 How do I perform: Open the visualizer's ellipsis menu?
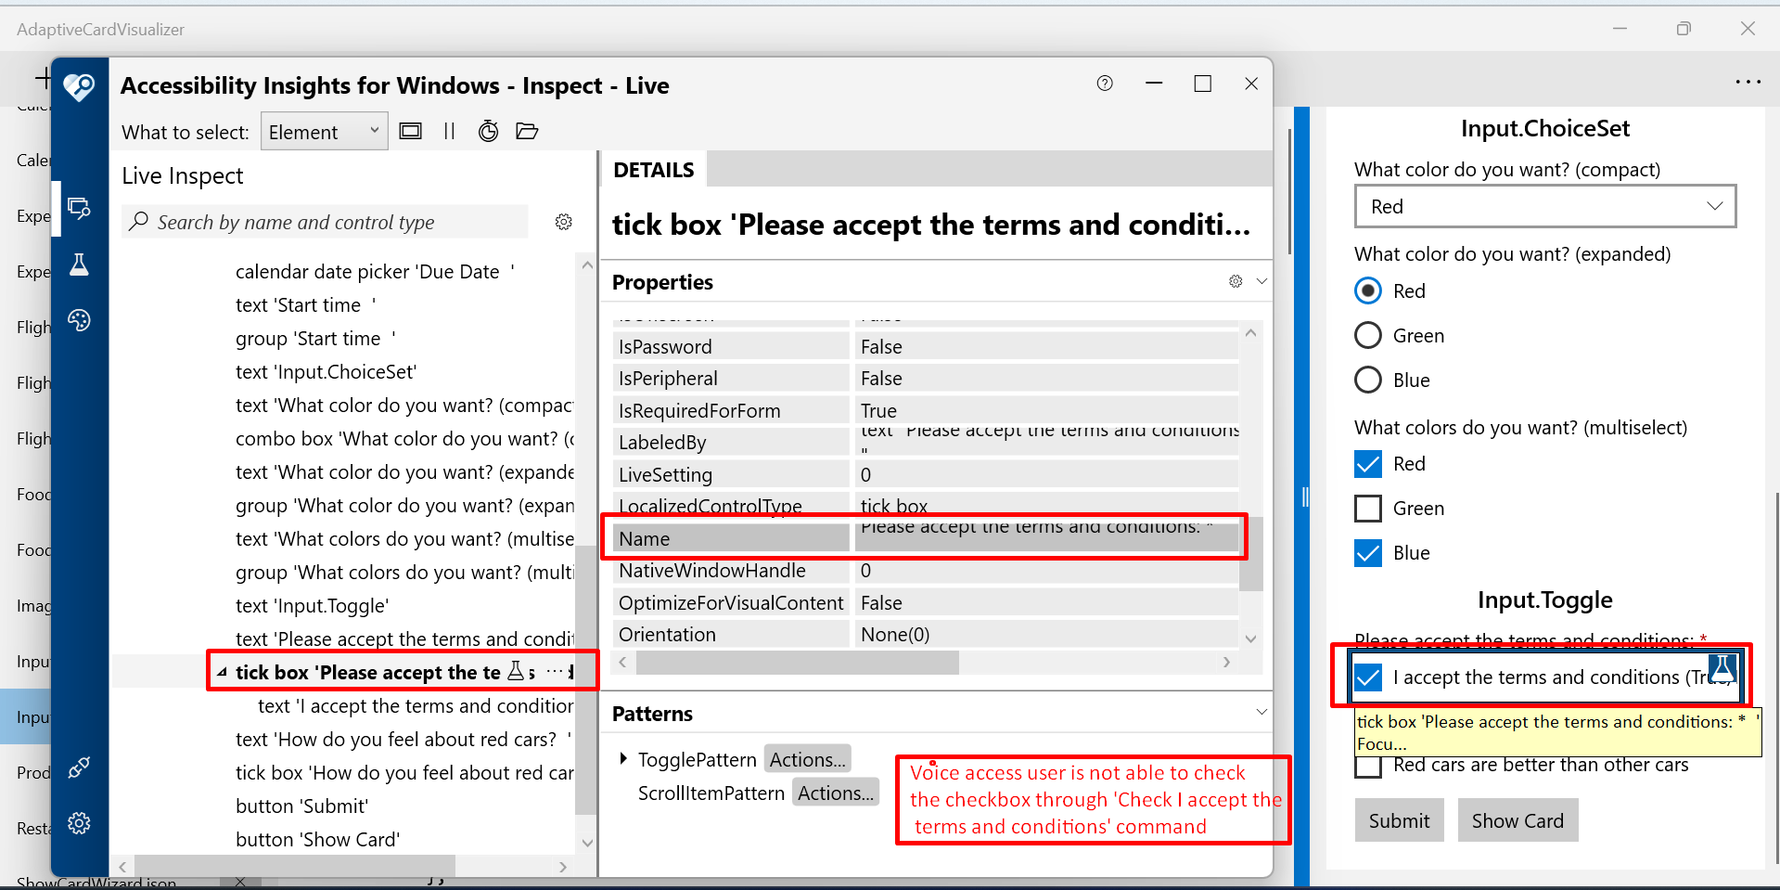coord(1748,82)
